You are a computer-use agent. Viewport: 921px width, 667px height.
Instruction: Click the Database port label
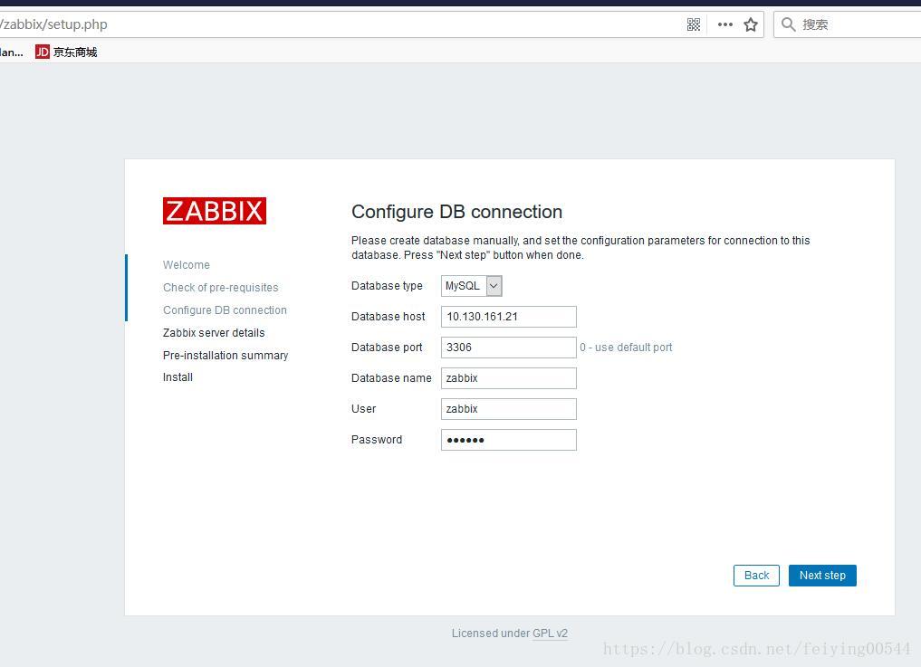pos(387,348)
